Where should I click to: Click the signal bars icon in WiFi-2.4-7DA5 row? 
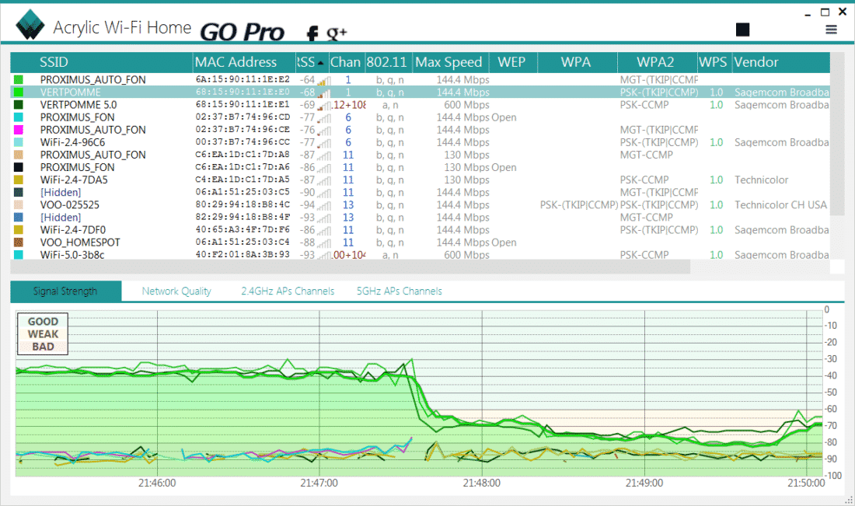pyautogui.click(x=324, y=180)
